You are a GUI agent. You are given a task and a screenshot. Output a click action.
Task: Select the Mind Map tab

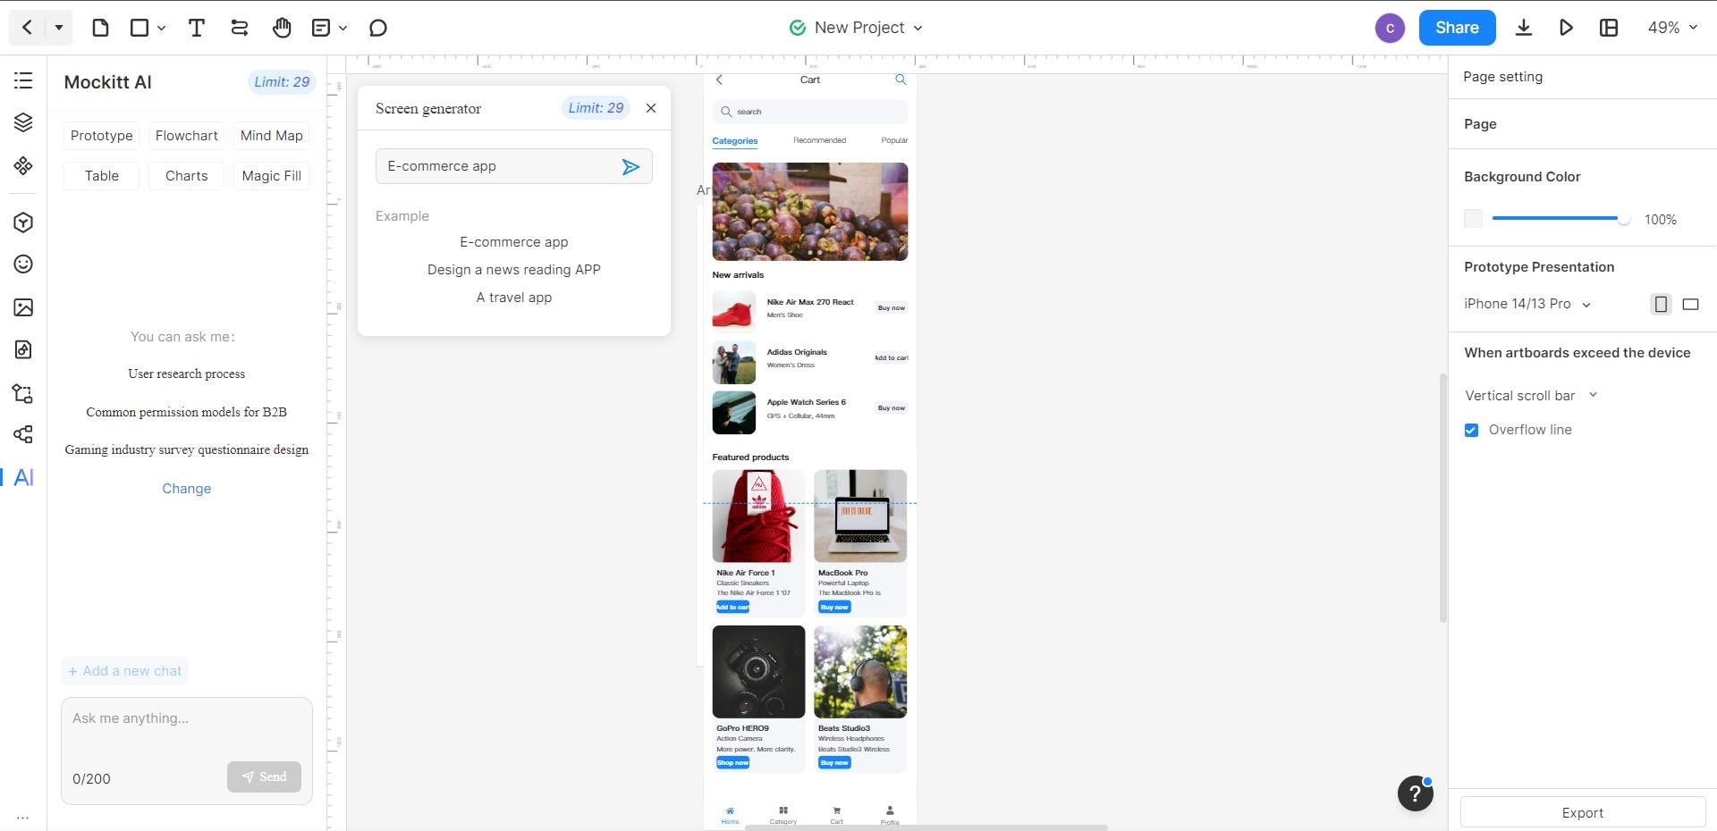point(272,136)
